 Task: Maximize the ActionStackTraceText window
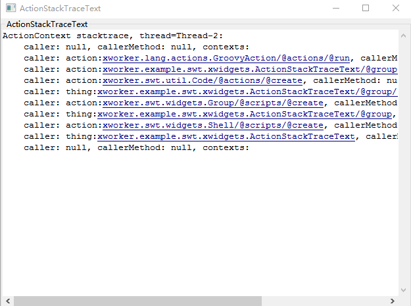point(366,9)
